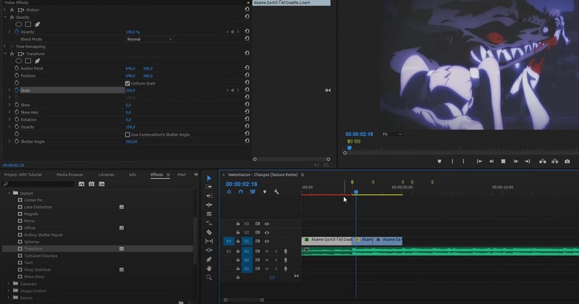
Task: Expand the Image Control folder
Action: point(9,291)
